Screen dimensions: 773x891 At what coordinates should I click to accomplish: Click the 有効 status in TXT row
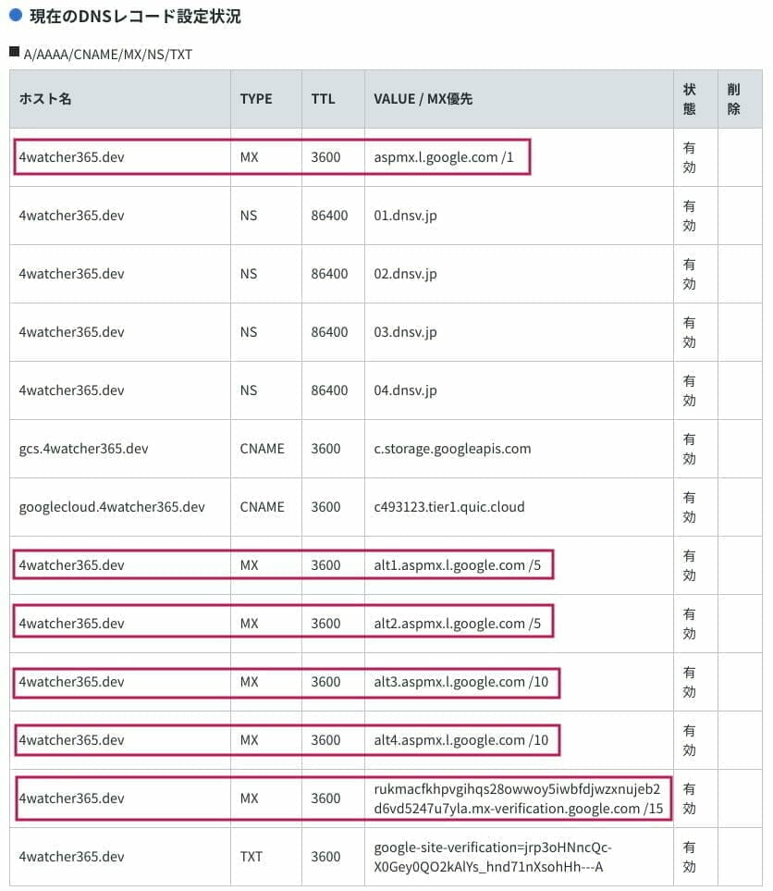coord(689,857)
